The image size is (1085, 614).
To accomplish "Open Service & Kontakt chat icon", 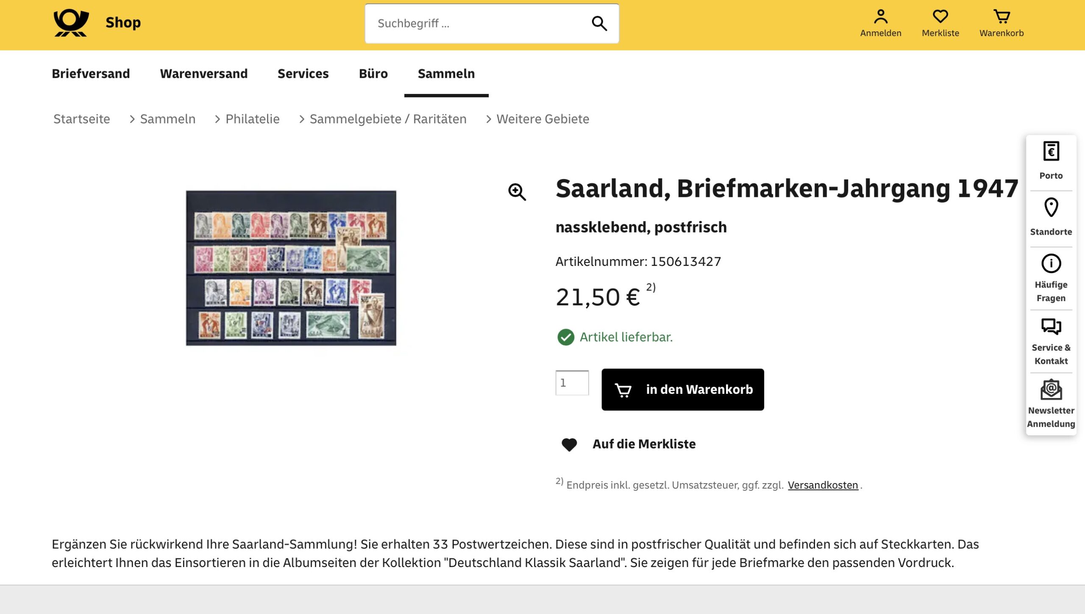I will point(1051,326).
